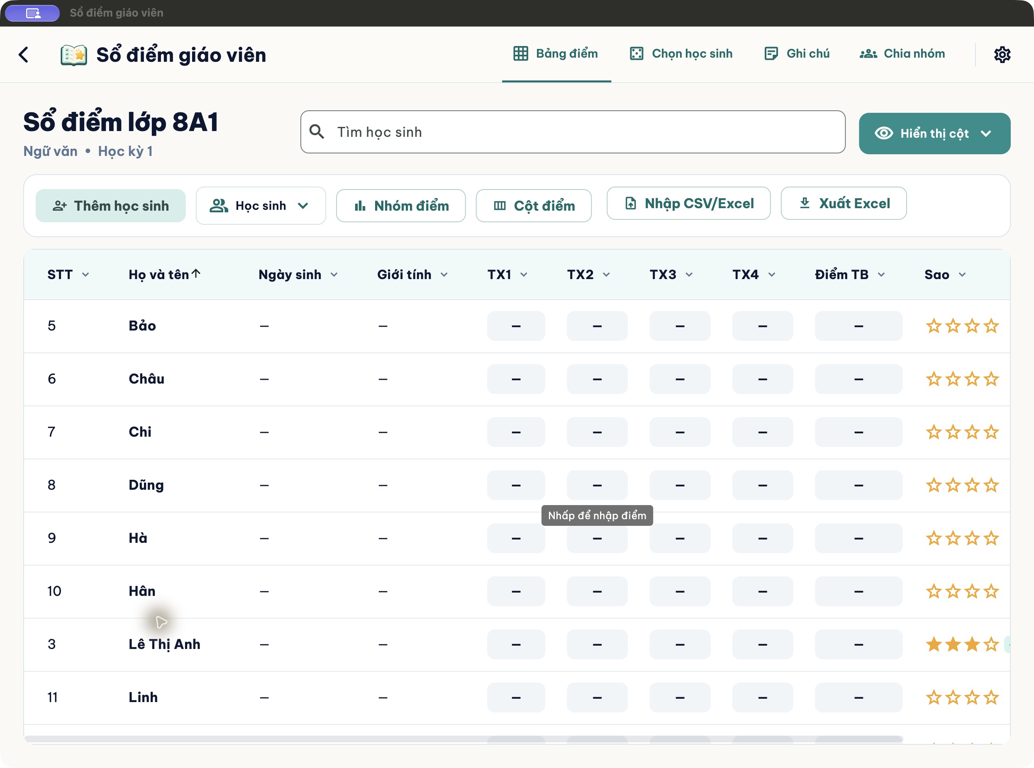Click first star for Hà
The height and width of the screenshot is (768, 1034).
coord(934,538)
